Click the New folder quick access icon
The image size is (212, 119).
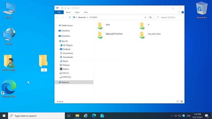click(x=66, y=8)
